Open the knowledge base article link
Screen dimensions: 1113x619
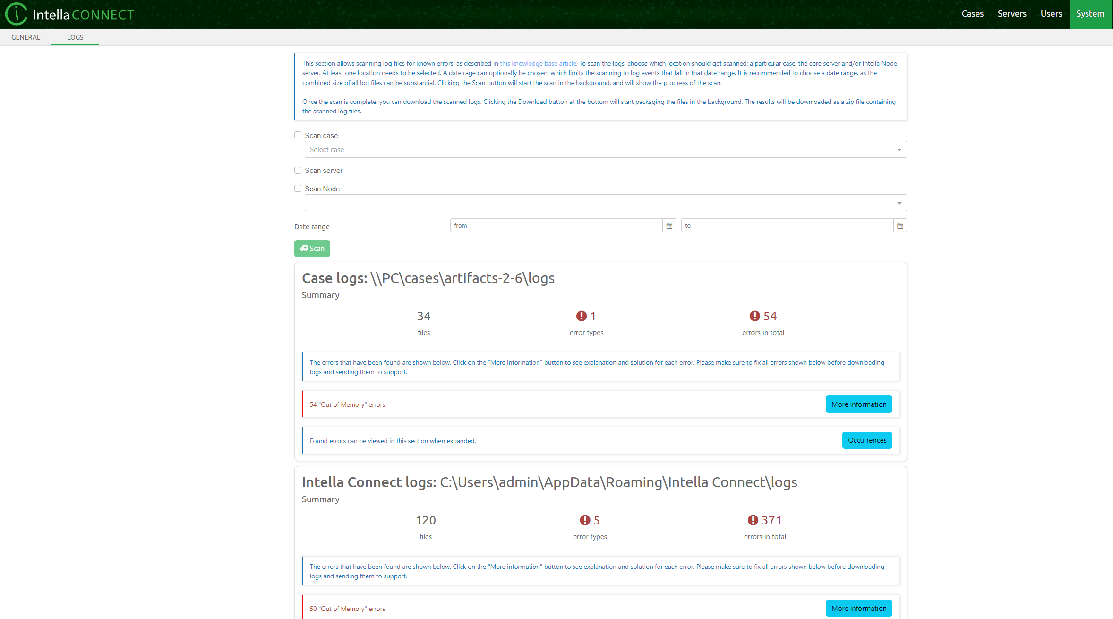[x=538, y=63]
